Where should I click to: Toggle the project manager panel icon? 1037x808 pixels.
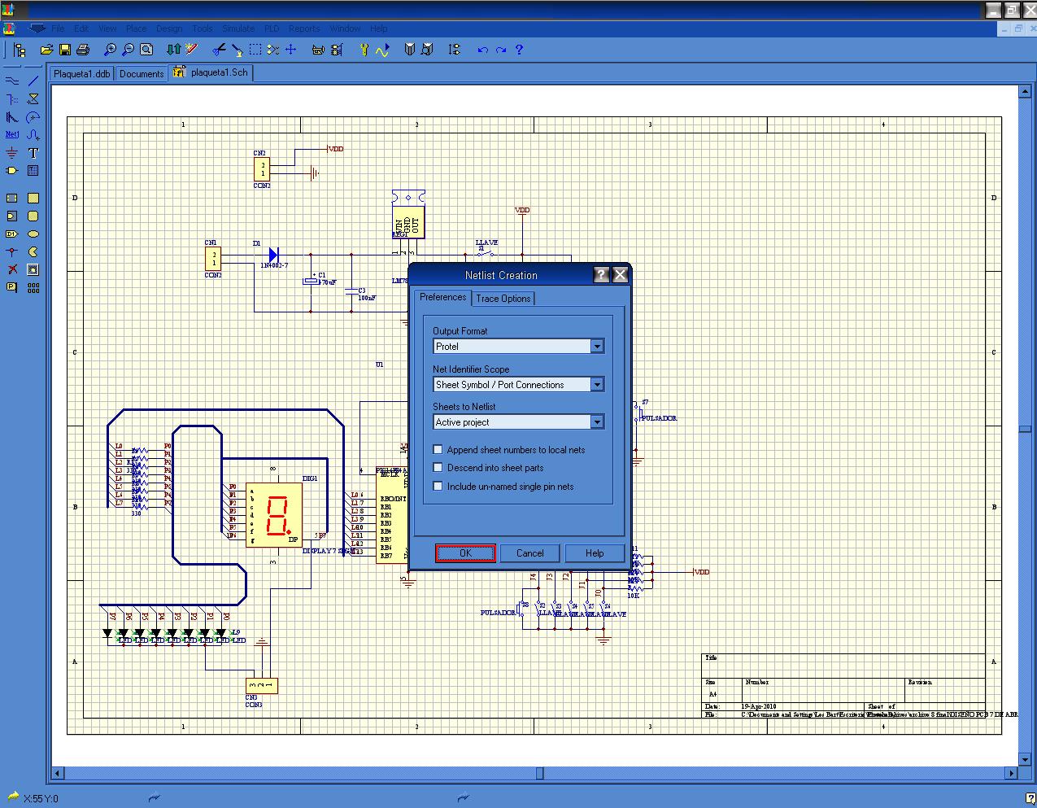click(18, 50)
